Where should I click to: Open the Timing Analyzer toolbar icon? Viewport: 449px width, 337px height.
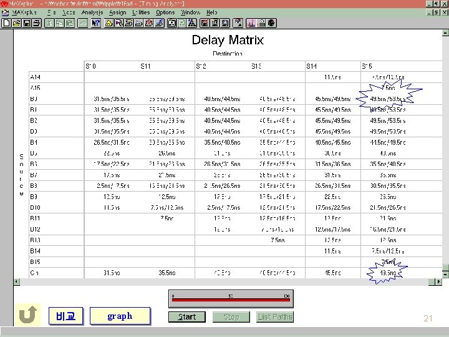click(149, 23)
